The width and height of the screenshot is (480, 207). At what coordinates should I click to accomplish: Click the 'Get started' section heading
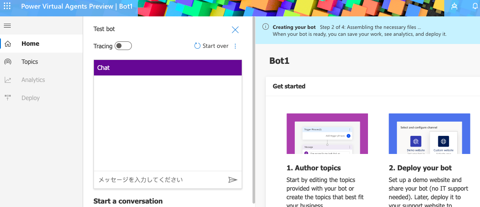[289, 86]
